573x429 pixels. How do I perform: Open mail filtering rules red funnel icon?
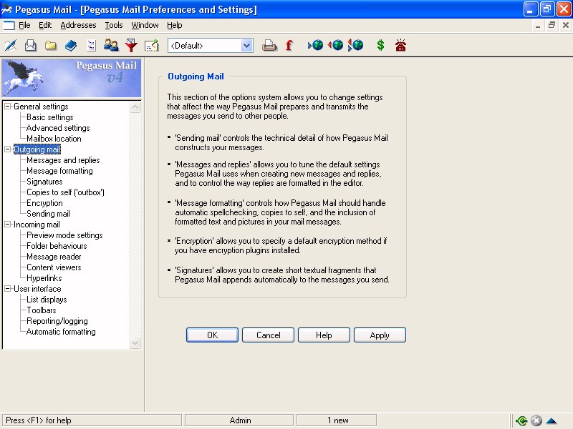click(x=131, y=46)
